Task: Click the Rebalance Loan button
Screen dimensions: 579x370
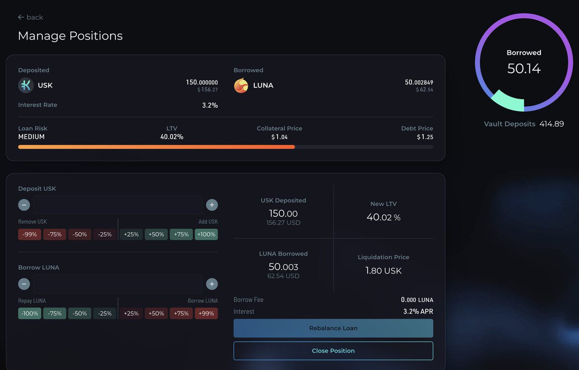Action: click(333, 328)
